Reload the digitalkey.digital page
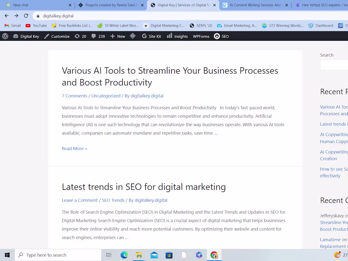Viewport: 348px width, 261px height. (x=26, y=15)
